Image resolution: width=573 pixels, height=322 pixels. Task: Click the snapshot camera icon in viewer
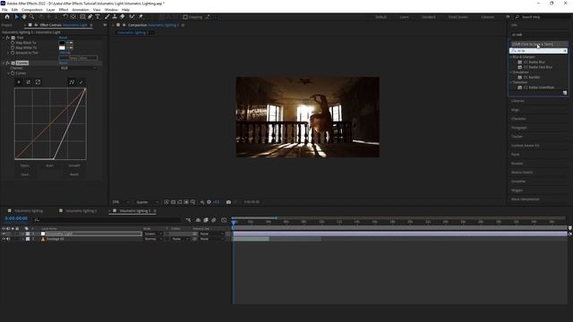228,202
